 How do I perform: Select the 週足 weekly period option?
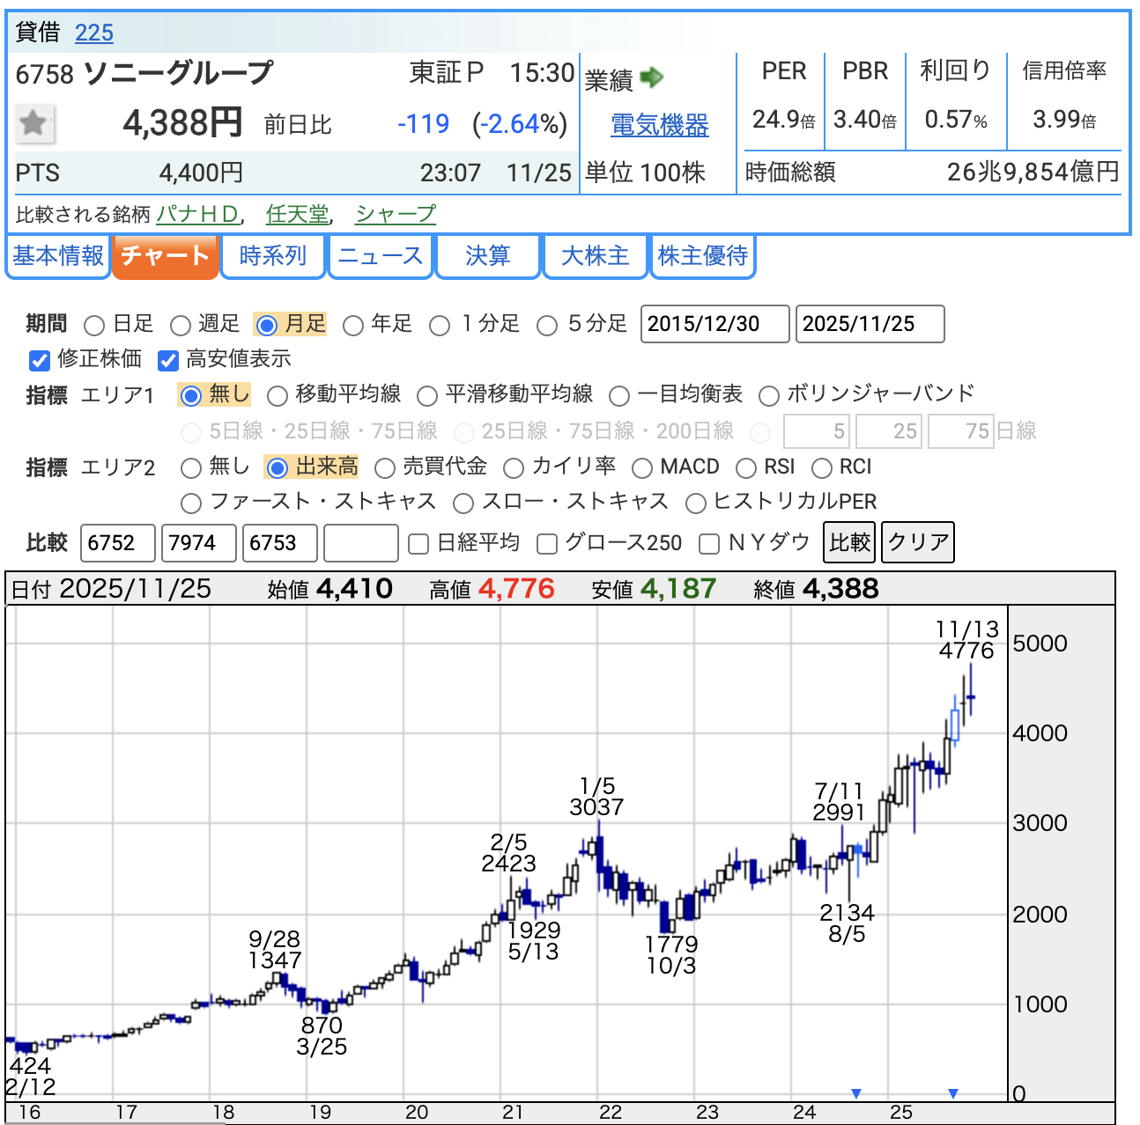click(x=181, y=326)
